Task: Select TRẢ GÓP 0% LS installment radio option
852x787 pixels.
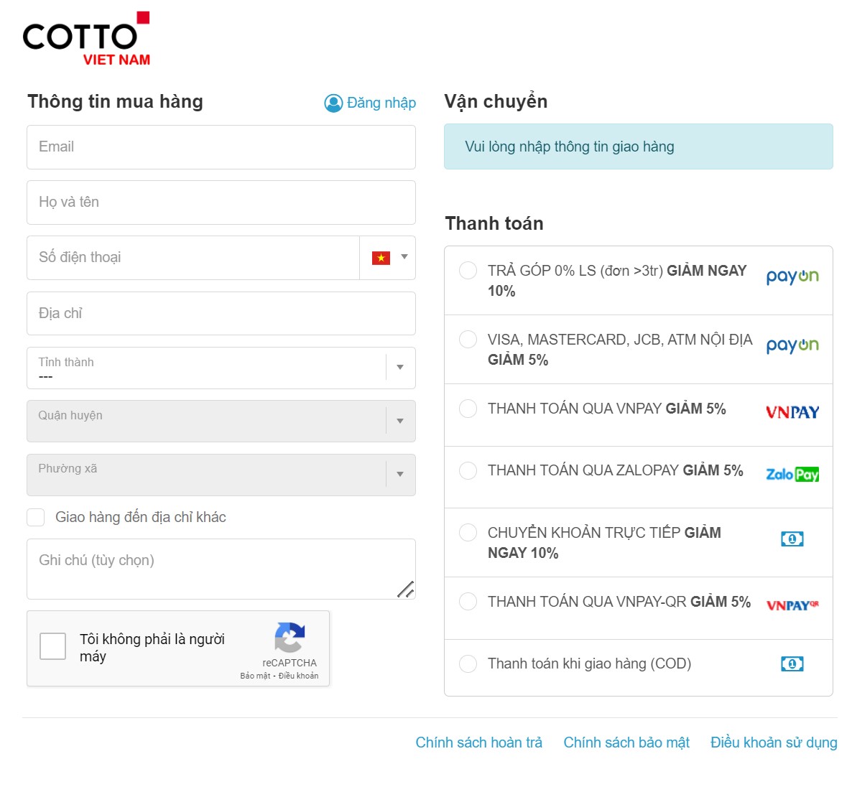Action: [x=468, y=270]
